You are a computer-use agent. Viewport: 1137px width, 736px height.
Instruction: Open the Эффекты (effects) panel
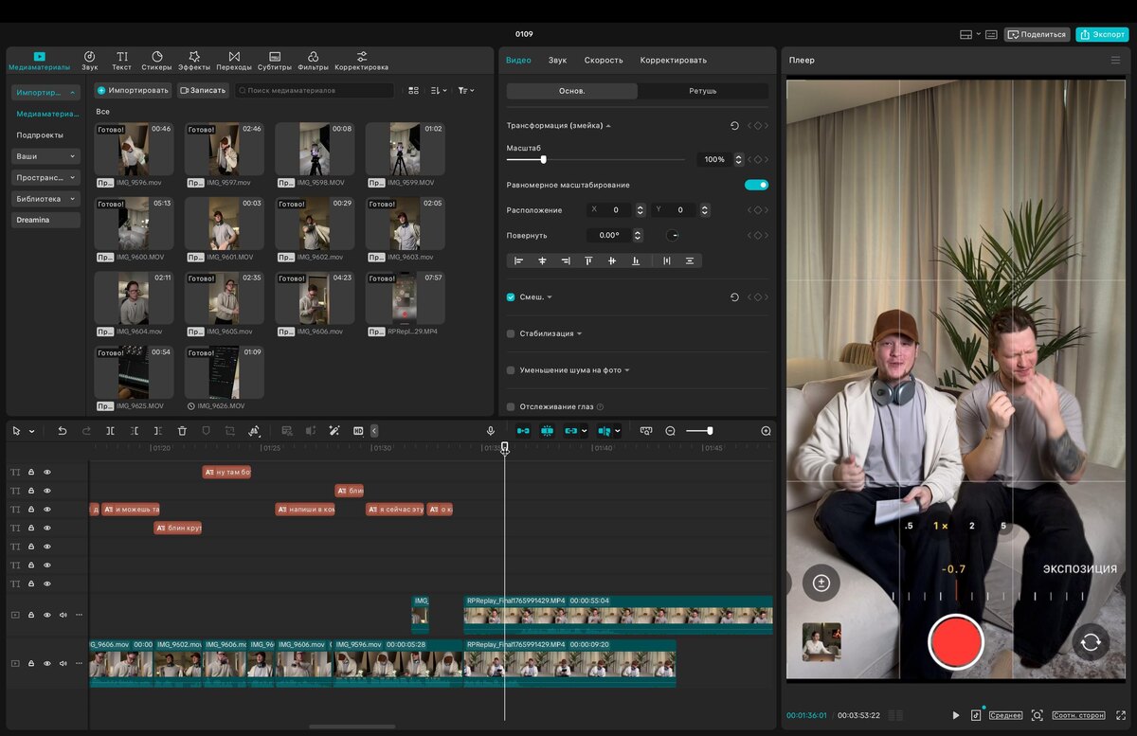pos(194,61)
